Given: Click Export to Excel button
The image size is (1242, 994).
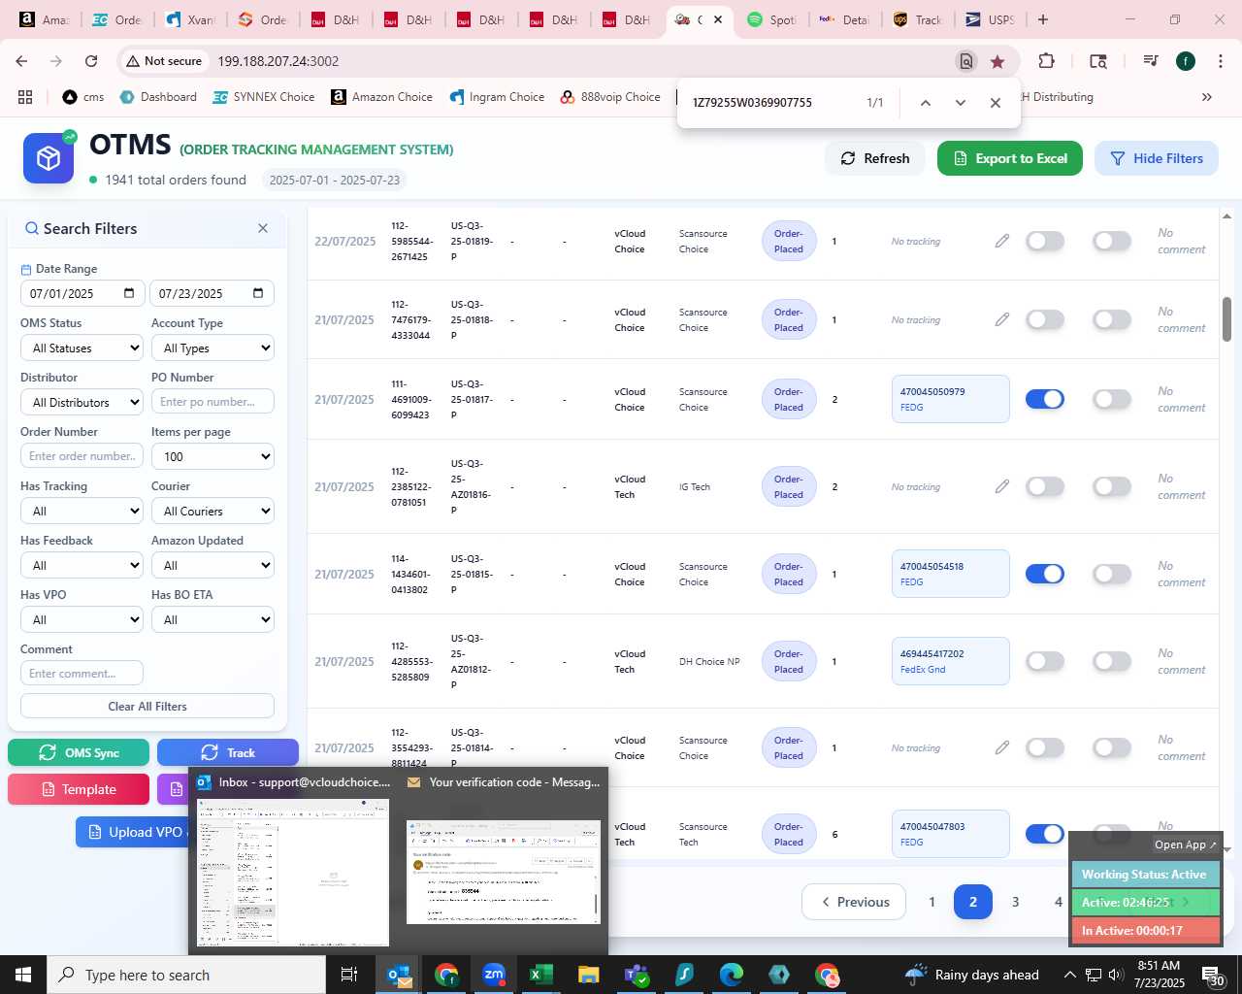Looking at the screenshot, I should click(1010, 158).
